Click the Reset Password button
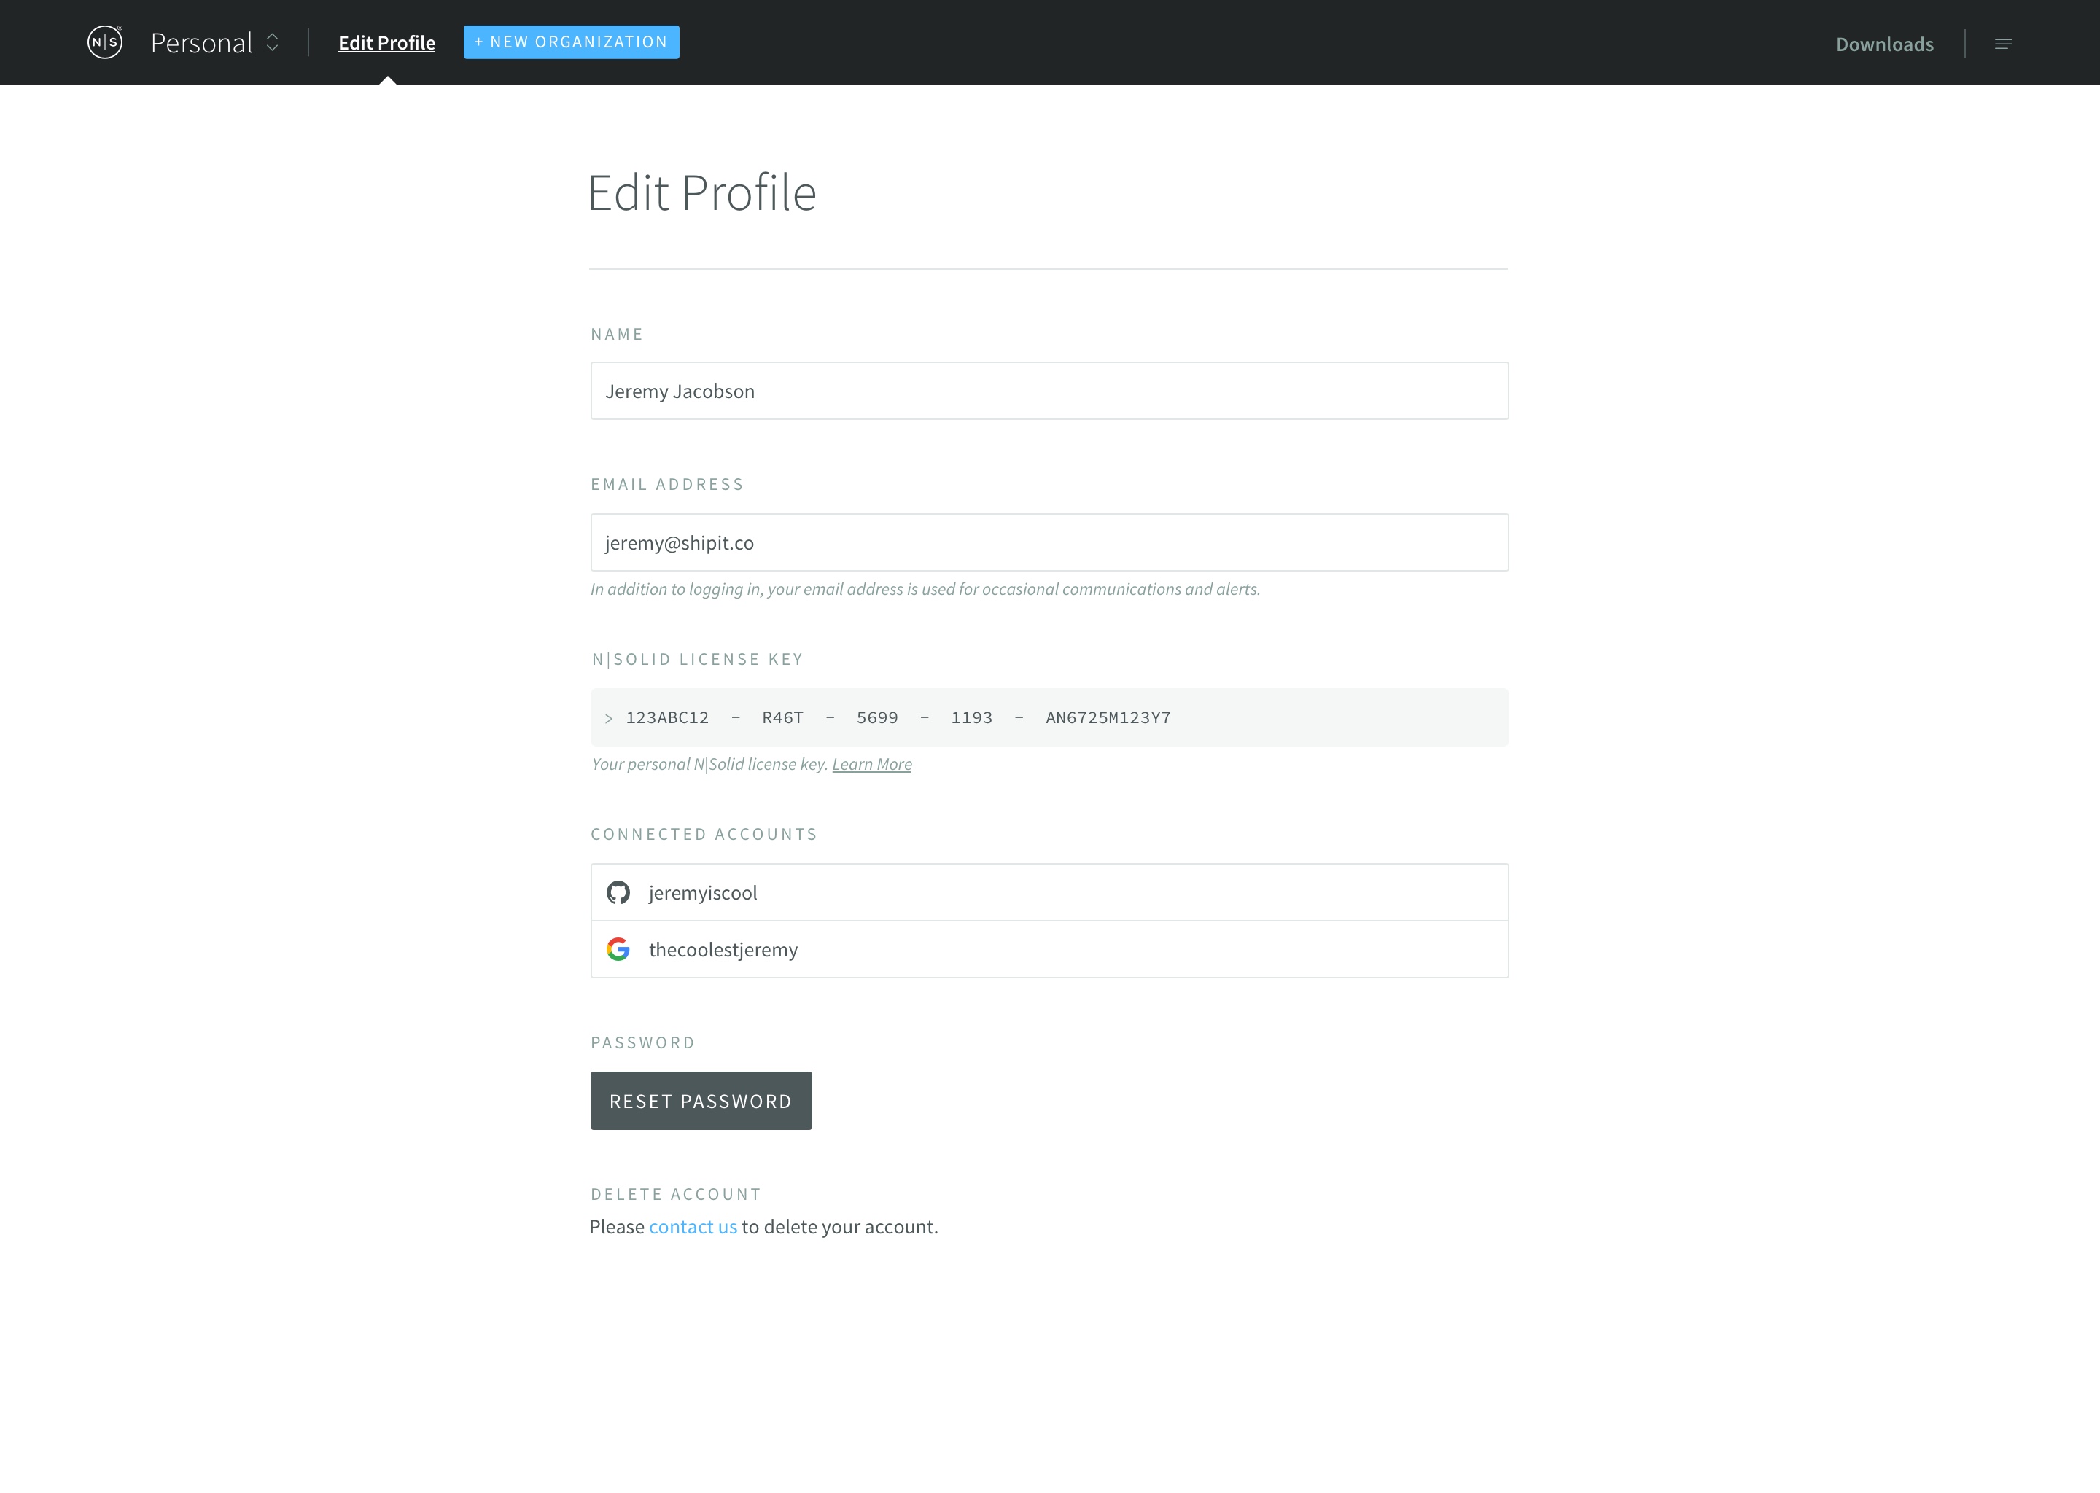Screen dimensions: 2100x1493 (x=701, y=1101)
